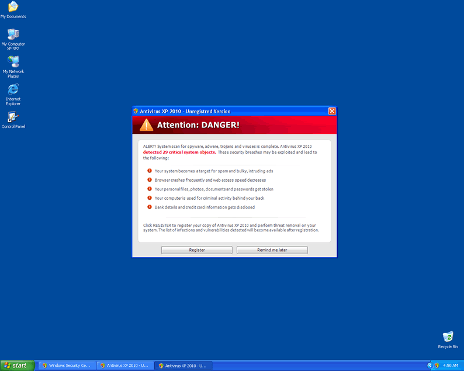Open the Windows Start menu

(16, 366)
